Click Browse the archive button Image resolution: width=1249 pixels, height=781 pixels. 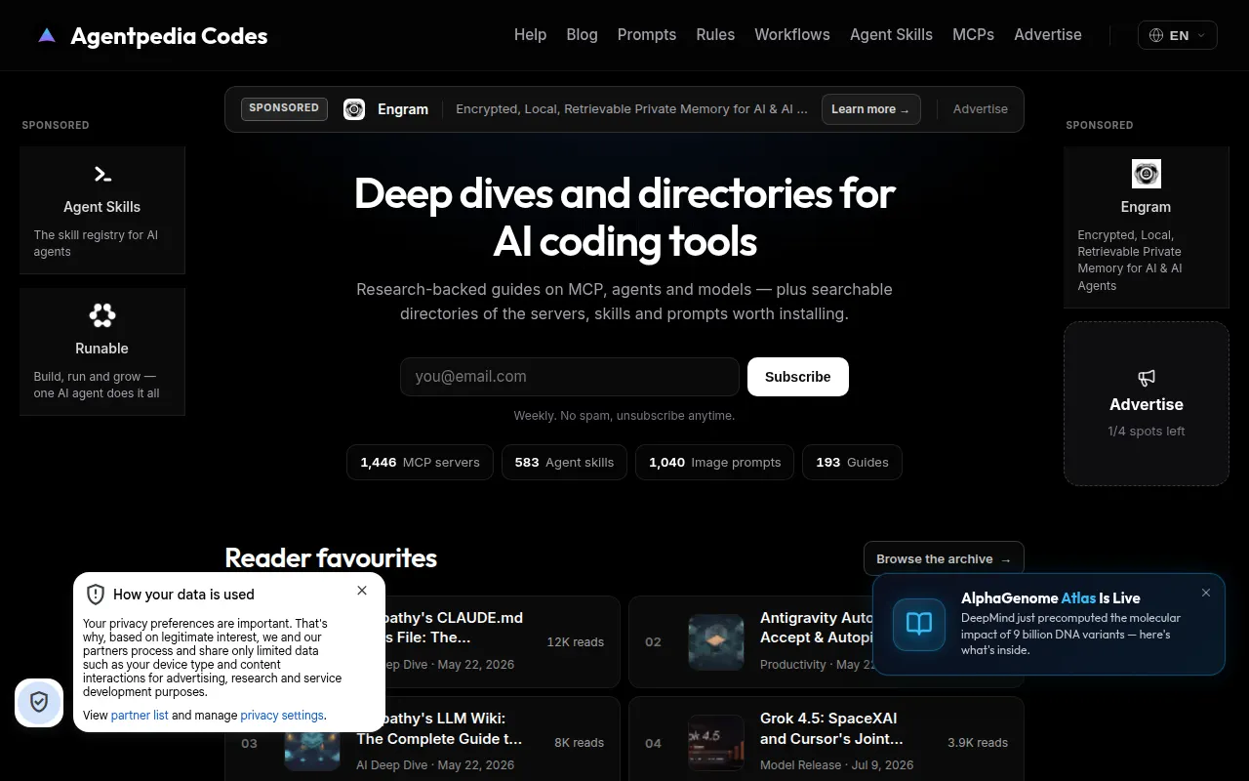[x=944, y=559]
